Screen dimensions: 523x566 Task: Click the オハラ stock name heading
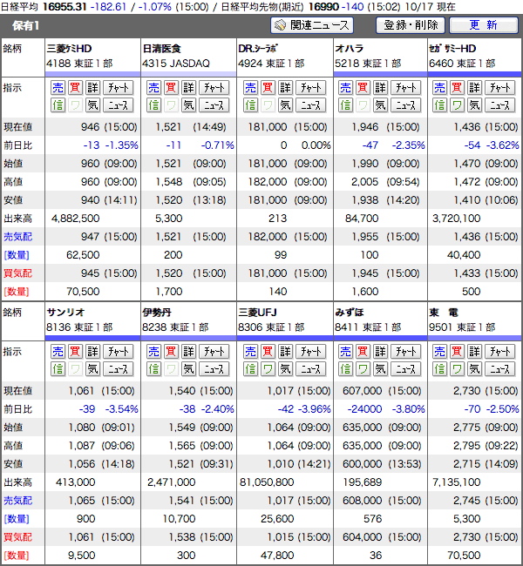349,48
